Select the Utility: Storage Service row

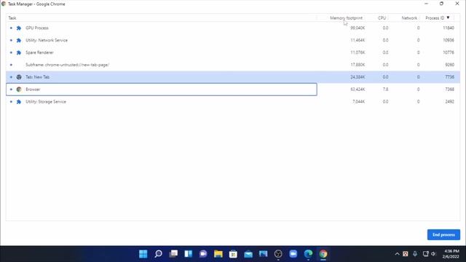pyautogui.click(x=233, y=102)
